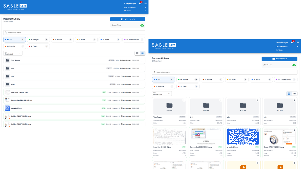Click Select Files area in grid-view screen
This screenshot has height=169, width=301.
coord(279,65)
